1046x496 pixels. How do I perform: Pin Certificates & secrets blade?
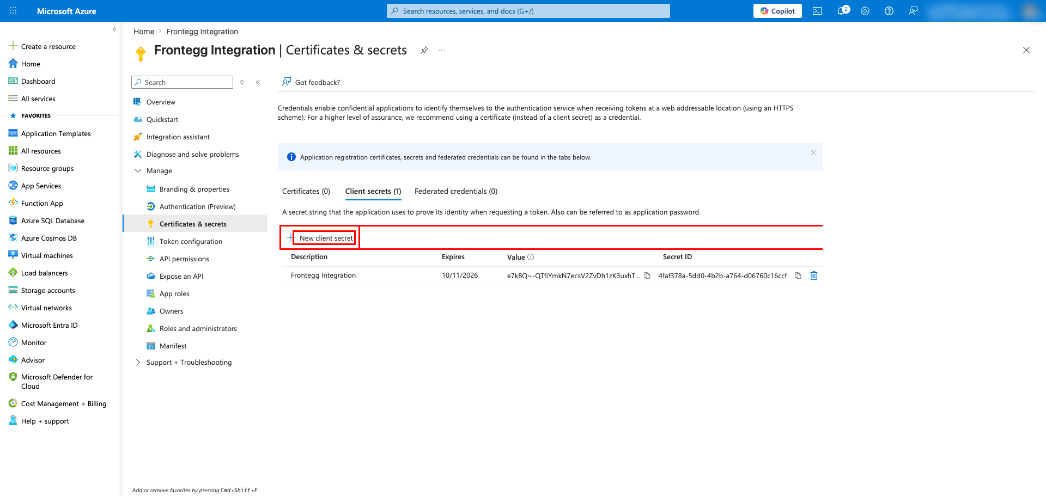click(x=424, y=50)
